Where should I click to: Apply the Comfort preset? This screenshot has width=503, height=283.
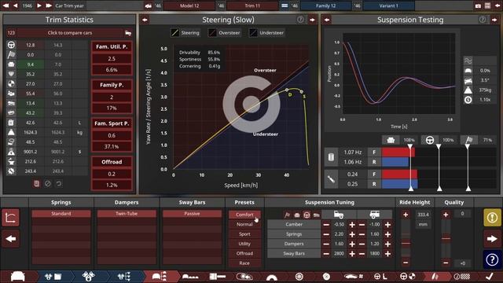pyautogui.click(x=244, y=215)
